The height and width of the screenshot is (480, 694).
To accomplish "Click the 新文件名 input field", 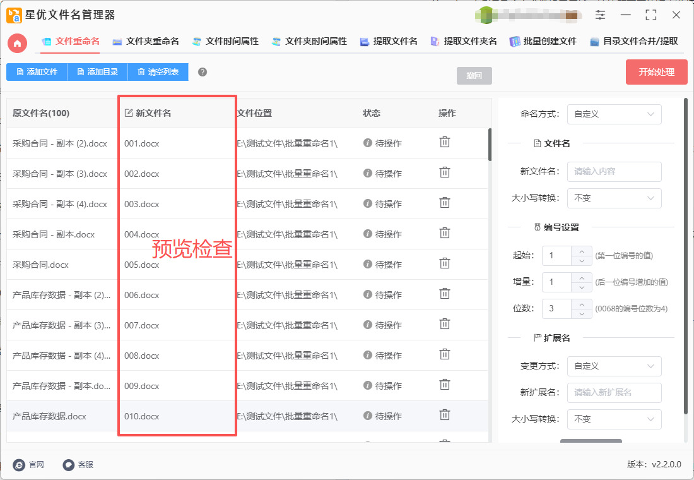I will coord(614,172).
